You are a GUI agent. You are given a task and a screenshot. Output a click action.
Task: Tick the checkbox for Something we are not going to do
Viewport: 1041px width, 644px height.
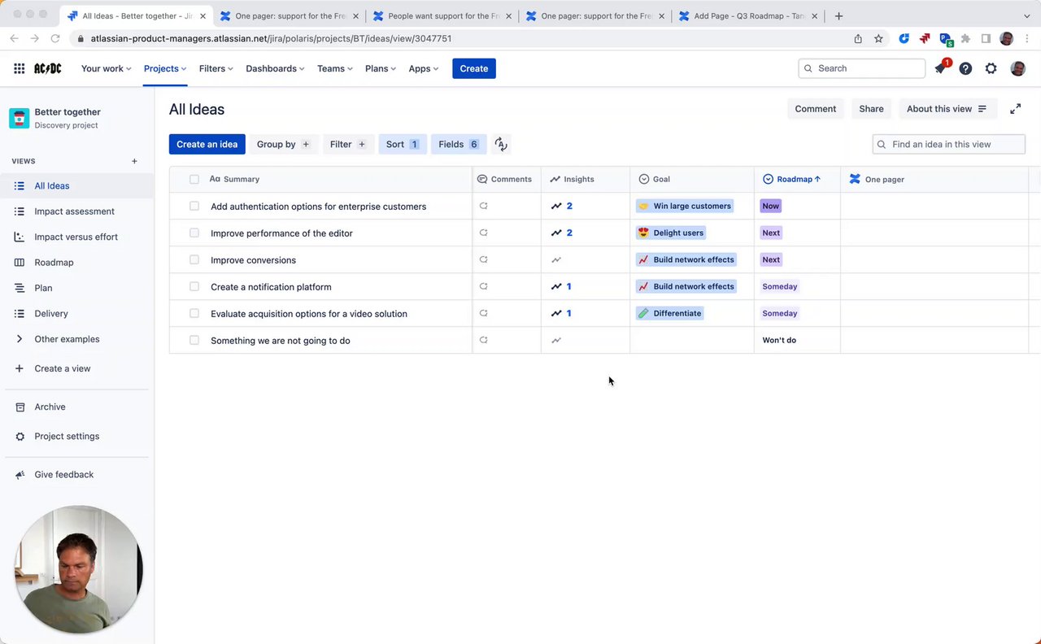194,341
